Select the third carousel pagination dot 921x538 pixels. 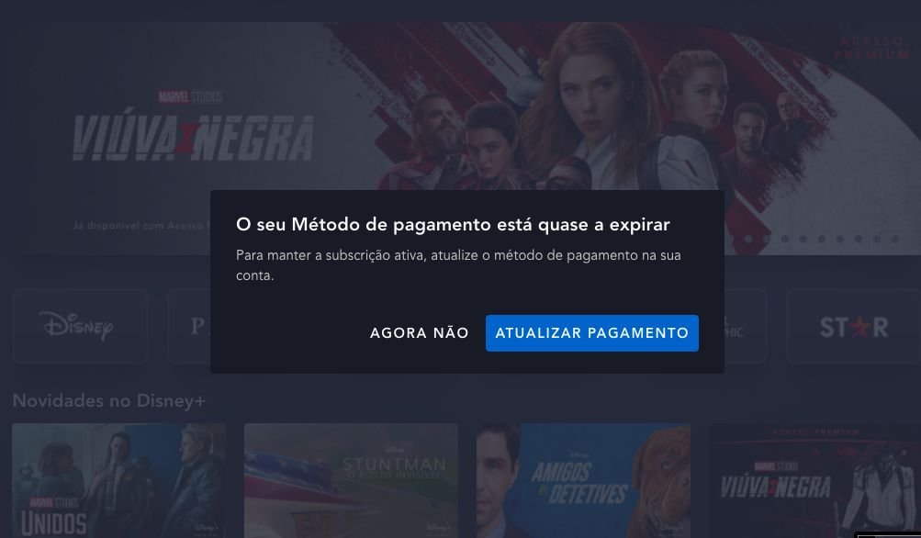tap(785, 239)
